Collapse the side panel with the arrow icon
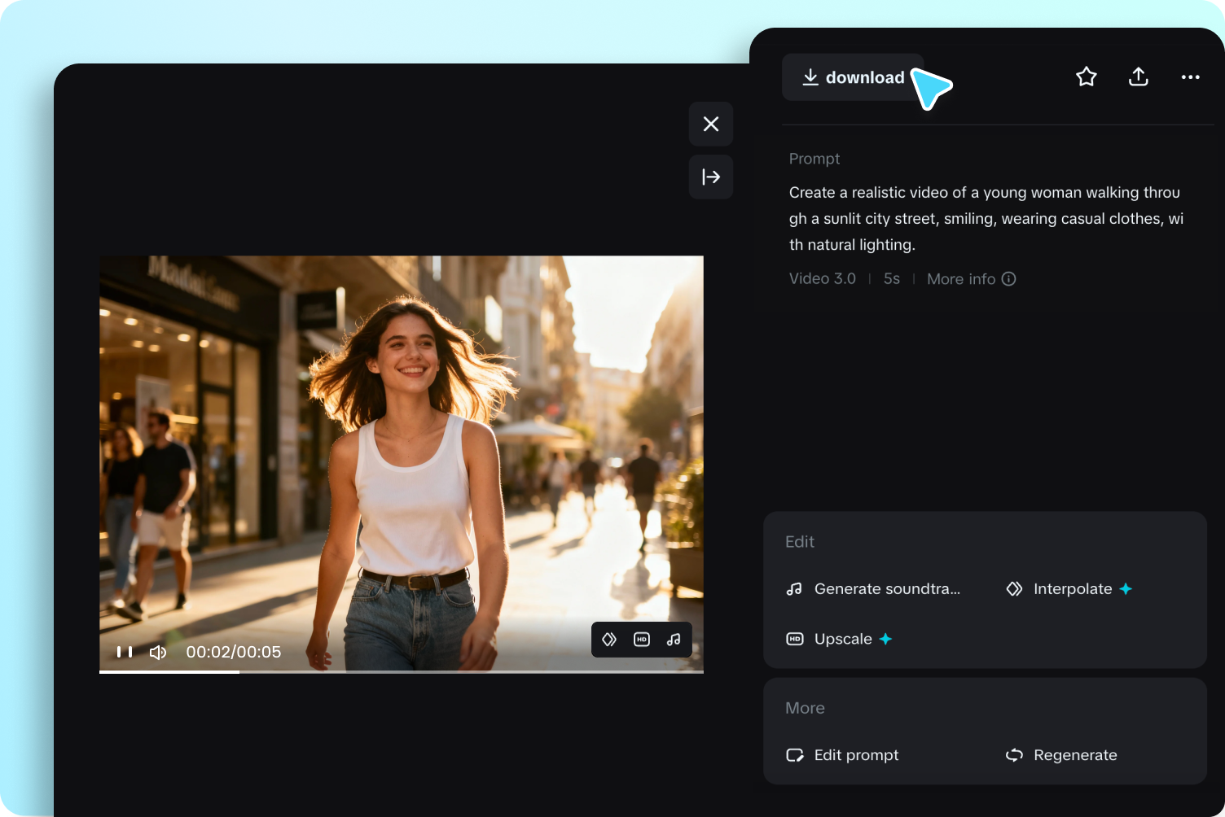The image size is (1225, 817). click(x=710, y=177)
